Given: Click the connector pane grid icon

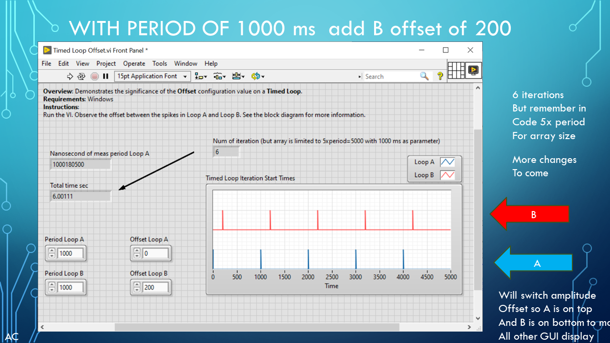Looking at the screenshot, I should point(456,71).
